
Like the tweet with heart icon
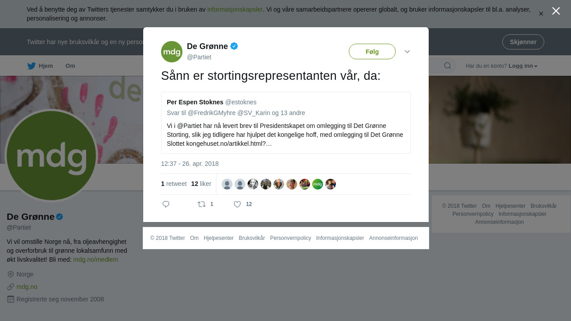click(237, 204)
